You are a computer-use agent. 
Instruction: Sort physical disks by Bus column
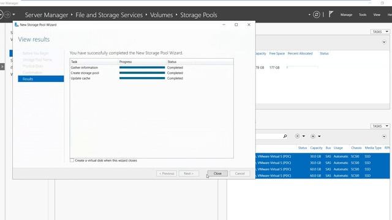click(328, 148)
